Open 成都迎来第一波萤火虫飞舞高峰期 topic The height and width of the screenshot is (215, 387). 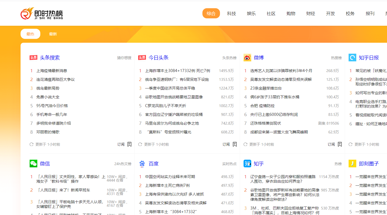click(x=279, y=132)
